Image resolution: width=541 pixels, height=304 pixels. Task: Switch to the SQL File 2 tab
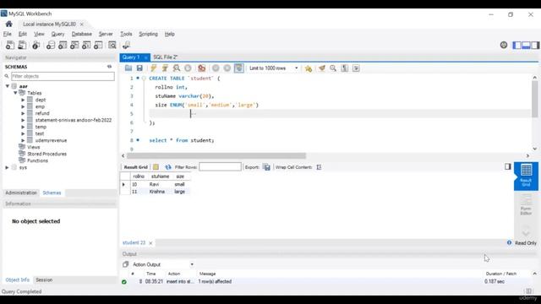(x=166, y=57)
